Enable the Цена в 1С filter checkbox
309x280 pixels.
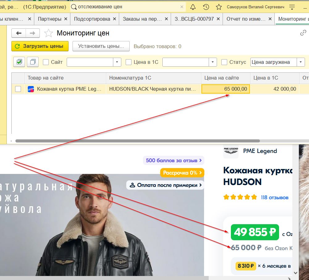click(x=128, y=62)
